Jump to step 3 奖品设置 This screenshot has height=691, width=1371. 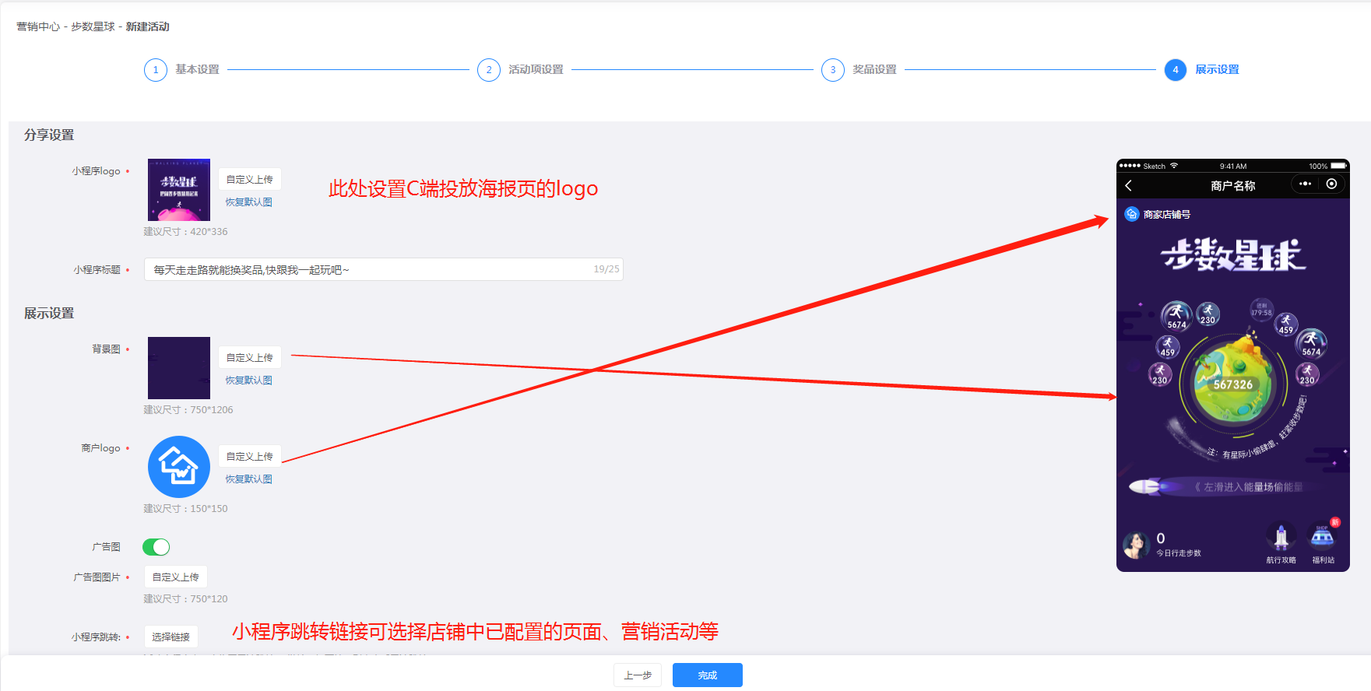point(833,70)
